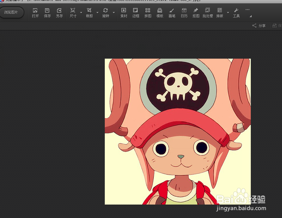Open the 工具 tools menu
This screenshot has width=282, height=218.
pos(236,13)
